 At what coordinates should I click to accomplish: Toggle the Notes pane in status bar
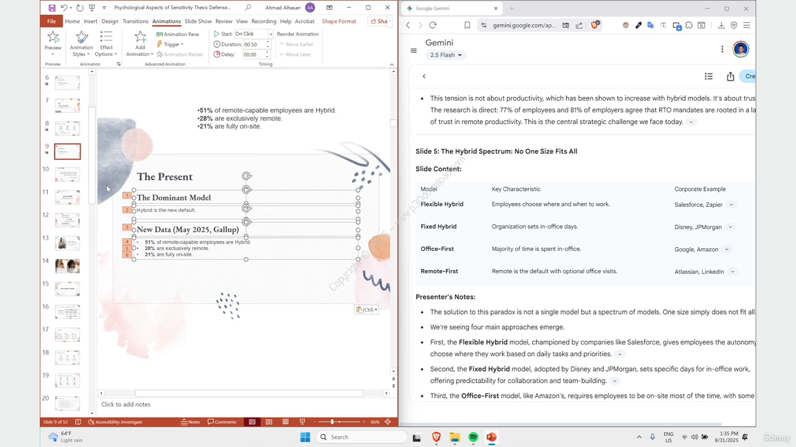[x=190, y=422]
